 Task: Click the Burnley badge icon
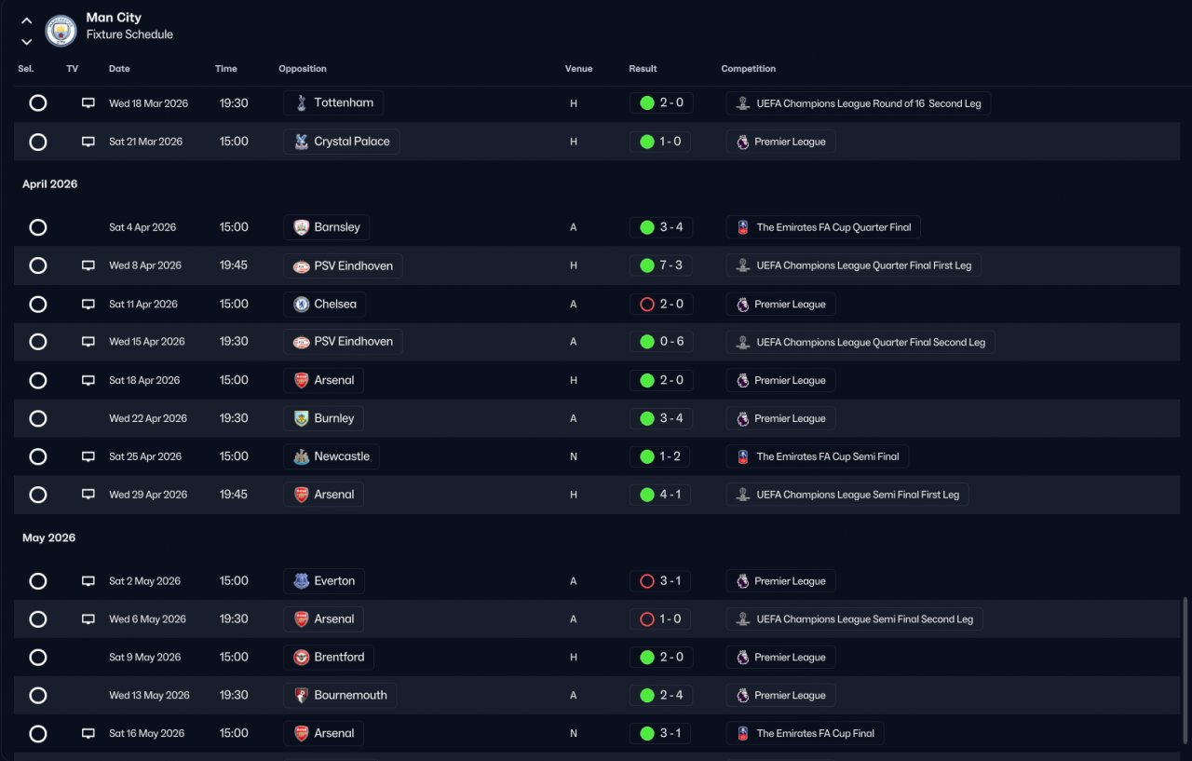point(301,418)
